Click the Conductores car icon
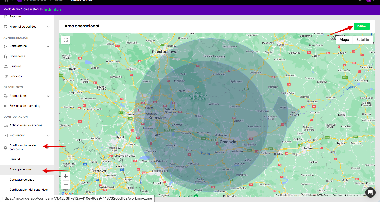 tap(6, 46)
